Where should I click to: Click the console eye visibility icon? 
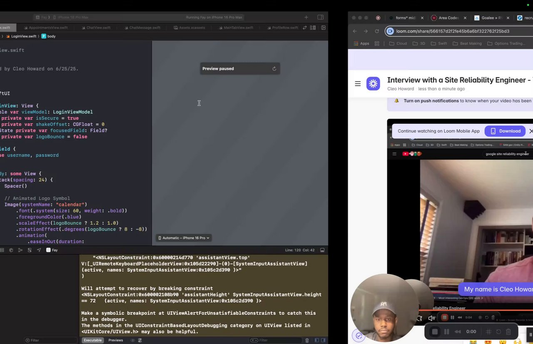tap(133, 340)
